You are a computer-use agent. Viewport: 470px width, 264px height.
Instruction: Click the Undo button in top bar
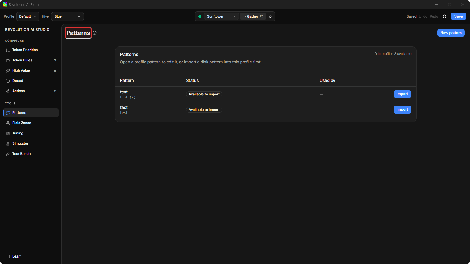pyautogui.click(x=423, y=16)
